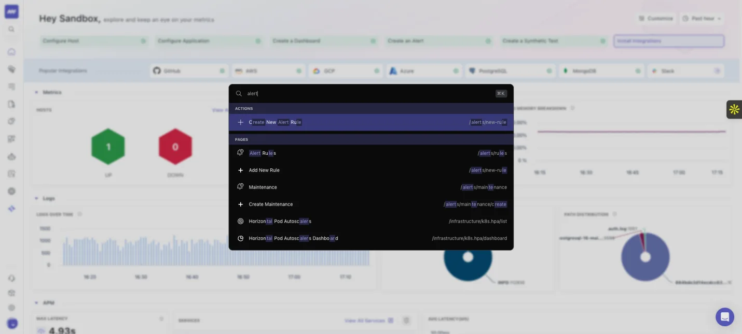Screen dimensions: 742x334
Task: Click the logo at top of sidebar
Action: pyautogui.click(x=11, y=11)
